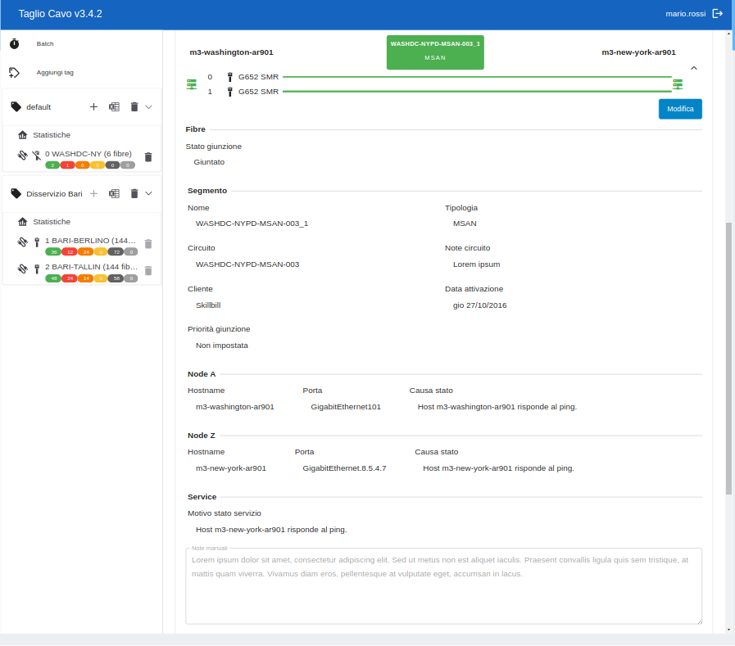Click the left green server node icon
This screenshot has height=646, width=735.
tap(192, 84)
